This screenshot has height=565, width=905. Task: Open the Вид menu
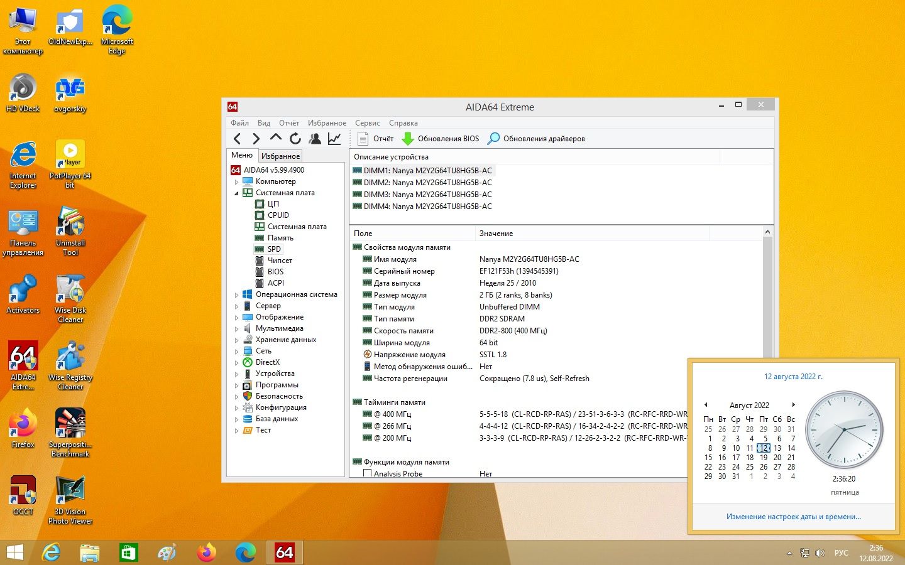(x=264, y=123)
